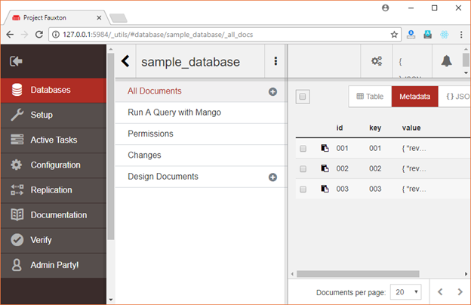Viewport: 471px width, 305px height.
Task: Click the Documentation book icon
Action: [x=17, y=215]
